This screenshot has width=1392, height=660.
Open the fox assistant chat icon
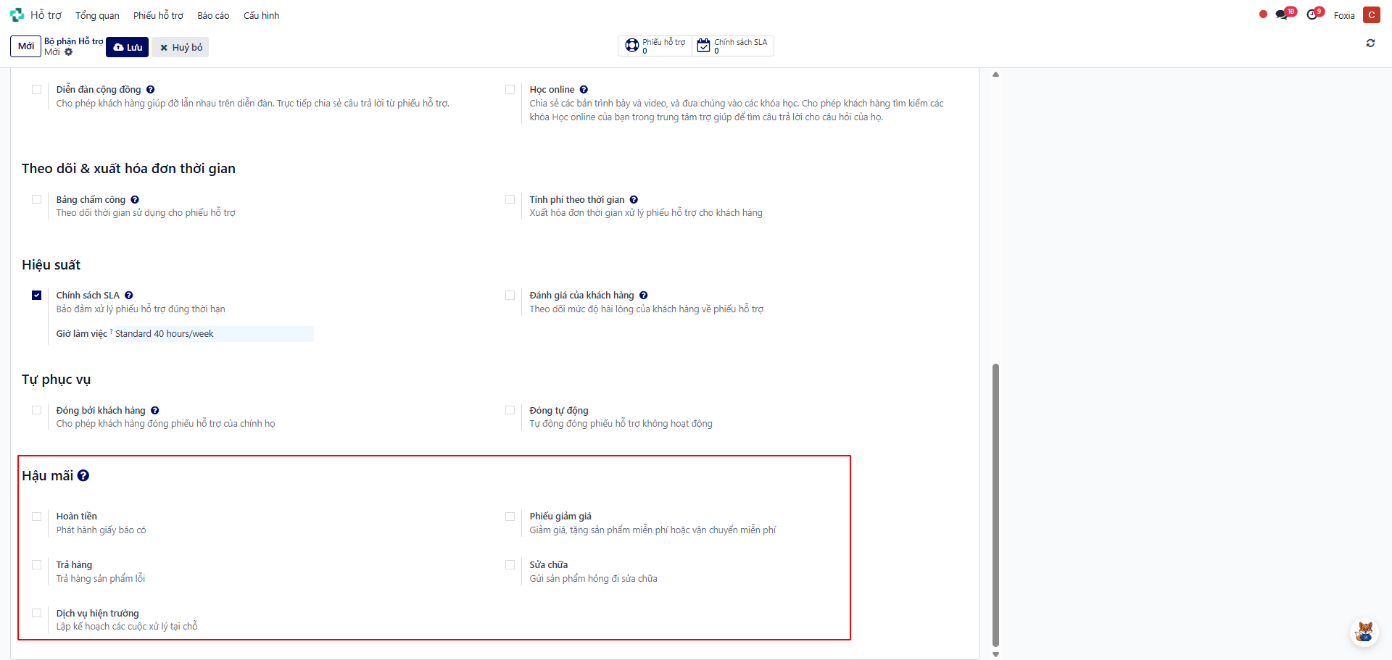pyautogui.click(x=1364, y=632)
